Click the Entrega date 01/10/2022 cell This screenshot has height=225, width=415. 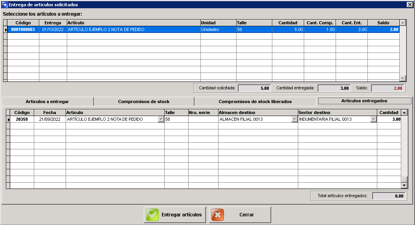(53, 29)
